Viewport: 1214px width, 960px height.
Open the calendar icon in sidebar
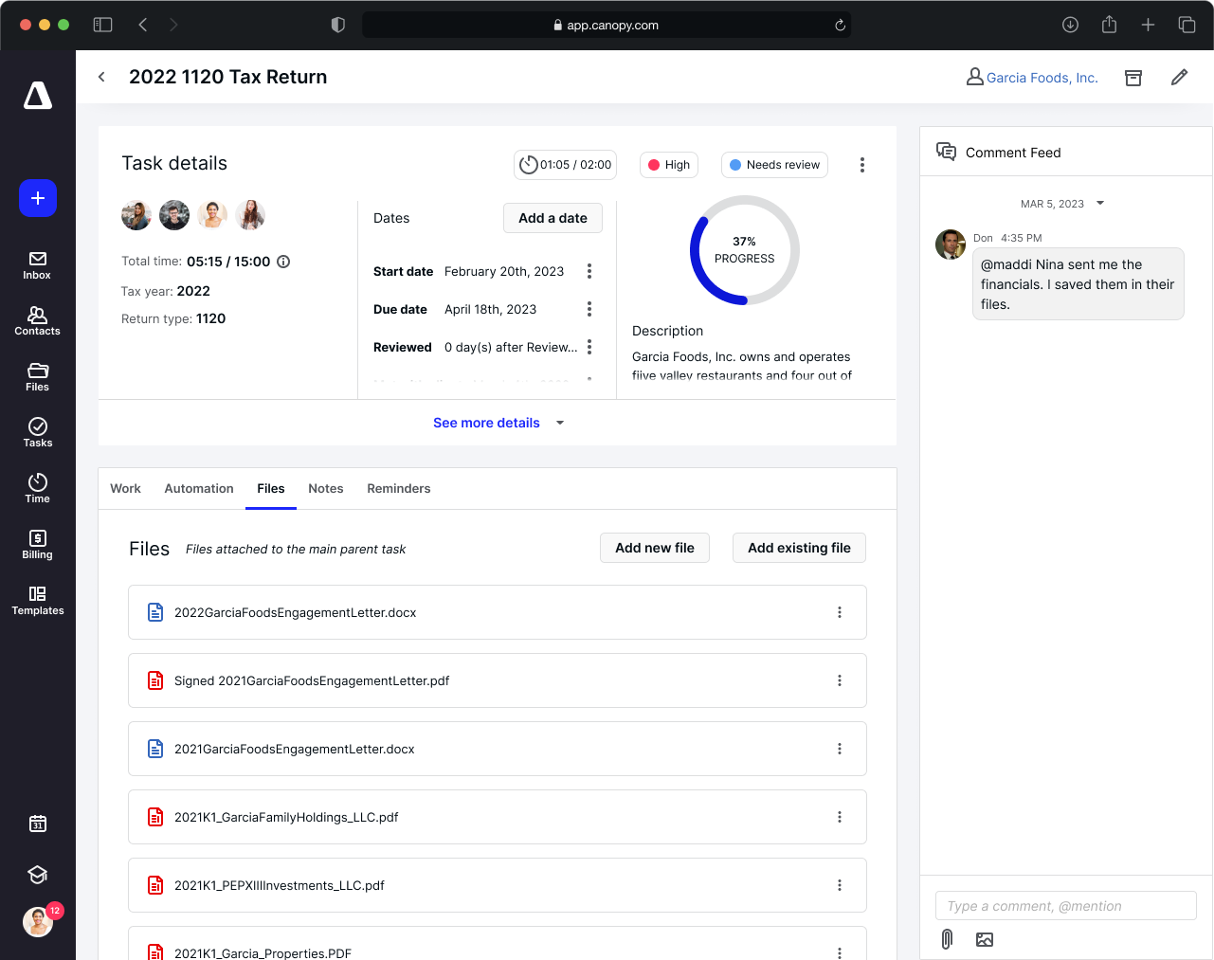click(x=38, y=824)
